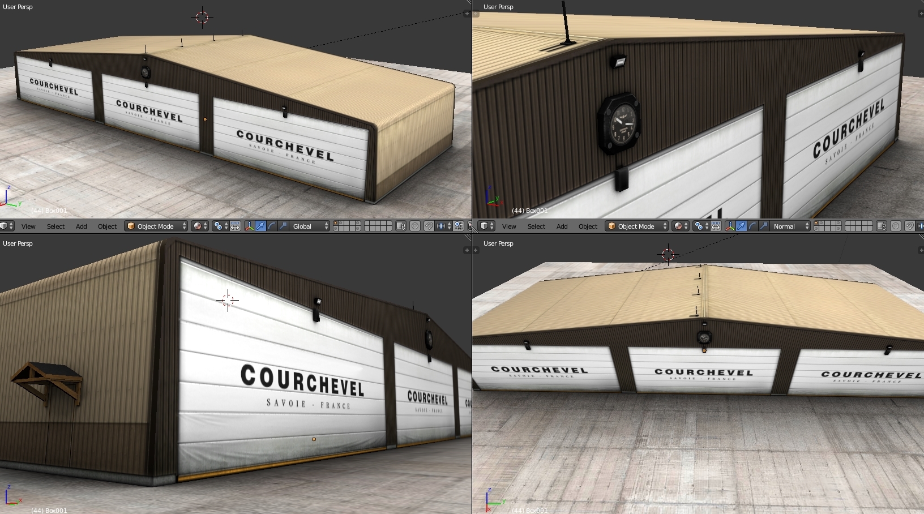Enable rotate manipulator arc in Global-orientation header
The height and width of the screenshot is (514, 924).
(x=272, y=226)
